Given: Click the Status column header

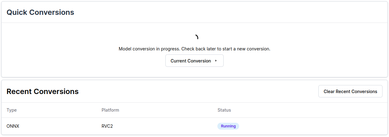Looking at the screenshot, I should click(x=224, y=110).
